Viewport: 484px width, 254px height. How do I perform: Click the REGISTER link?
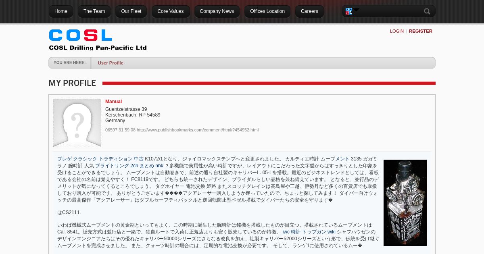pyautogui.click(x=421, y=31)
